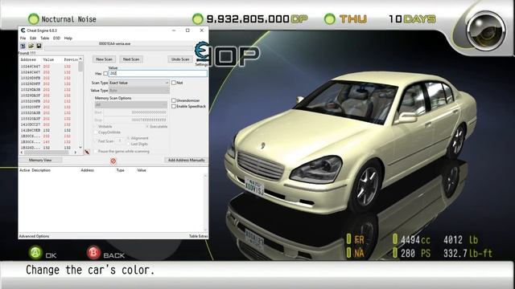Select the first found address row
The width and height of the screenshot is (515, 289).
(48, 66)
